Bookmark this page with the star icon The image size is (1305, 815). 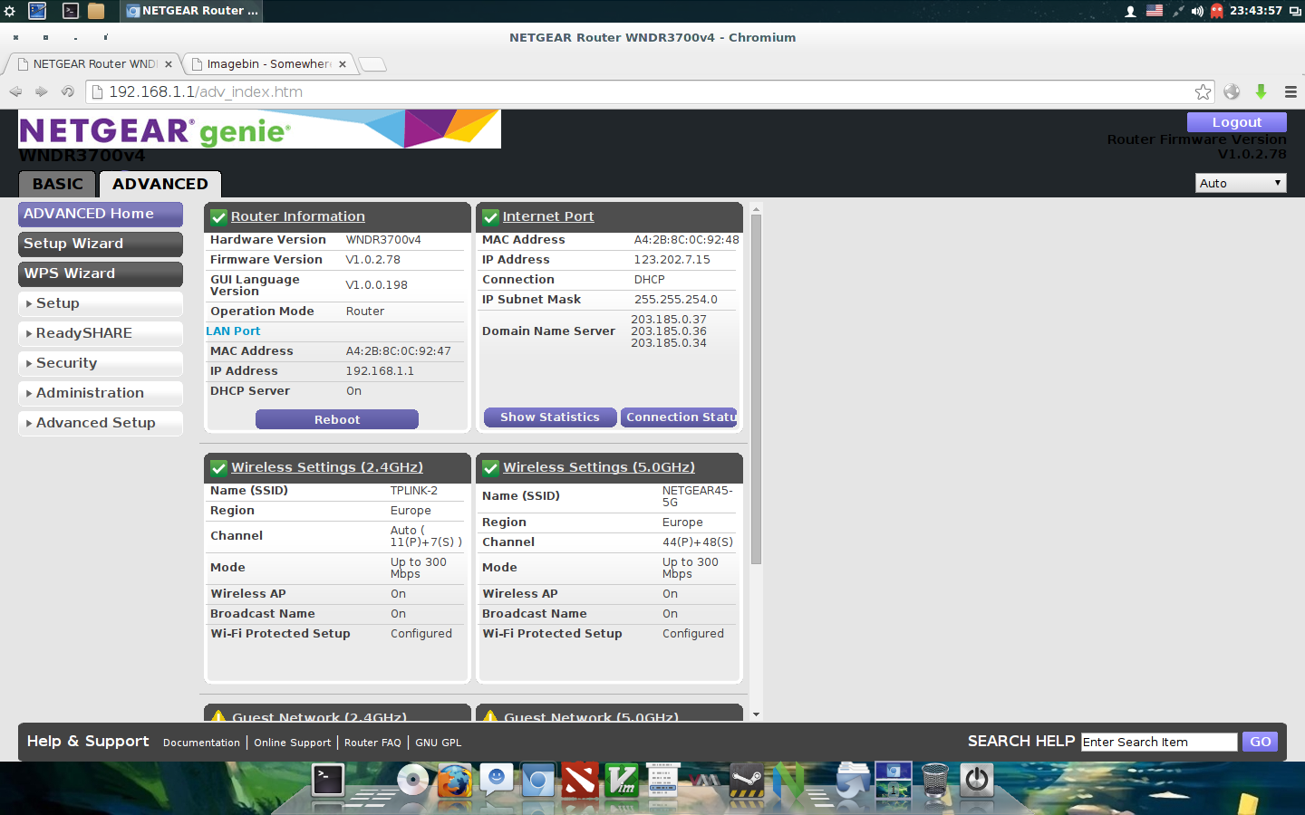pyautogui.click(x=1203, y=91)
